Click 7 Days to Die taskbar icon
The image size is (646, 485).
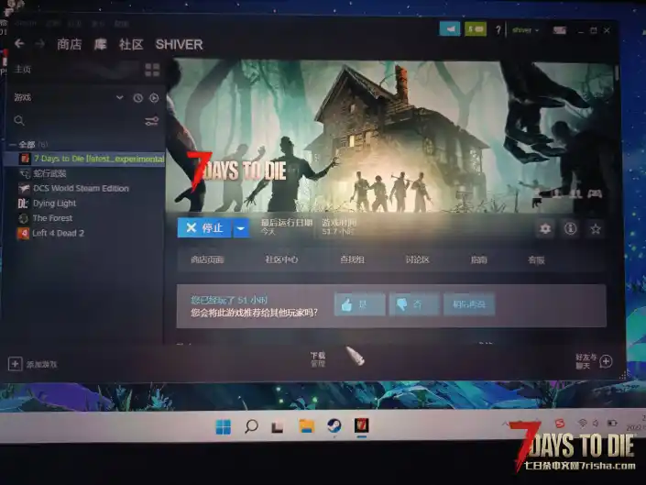pyautogui.click(x=362, y=425)
